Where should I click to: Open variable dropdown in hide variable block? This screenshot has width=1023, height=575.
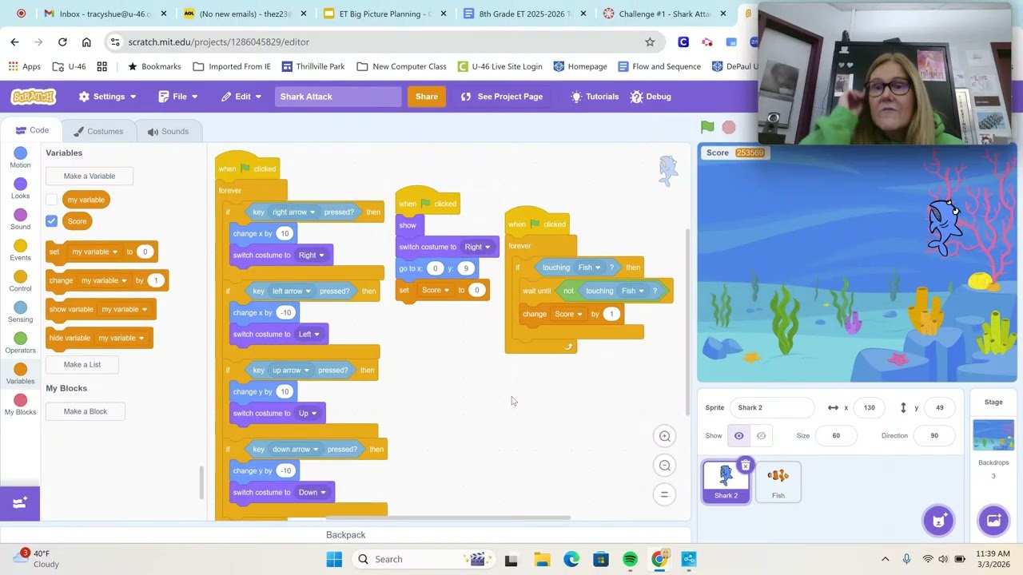pyautogui.click(x=121, y=338)
